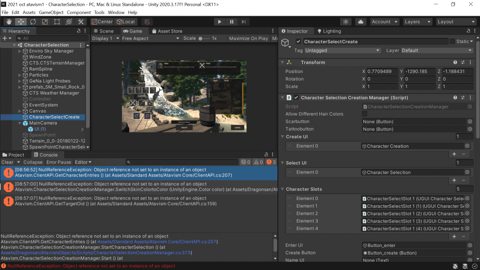This screenshot has width=480, height=270.
Task: Select the Hand tool in toolbar
Action: [9, 22]
